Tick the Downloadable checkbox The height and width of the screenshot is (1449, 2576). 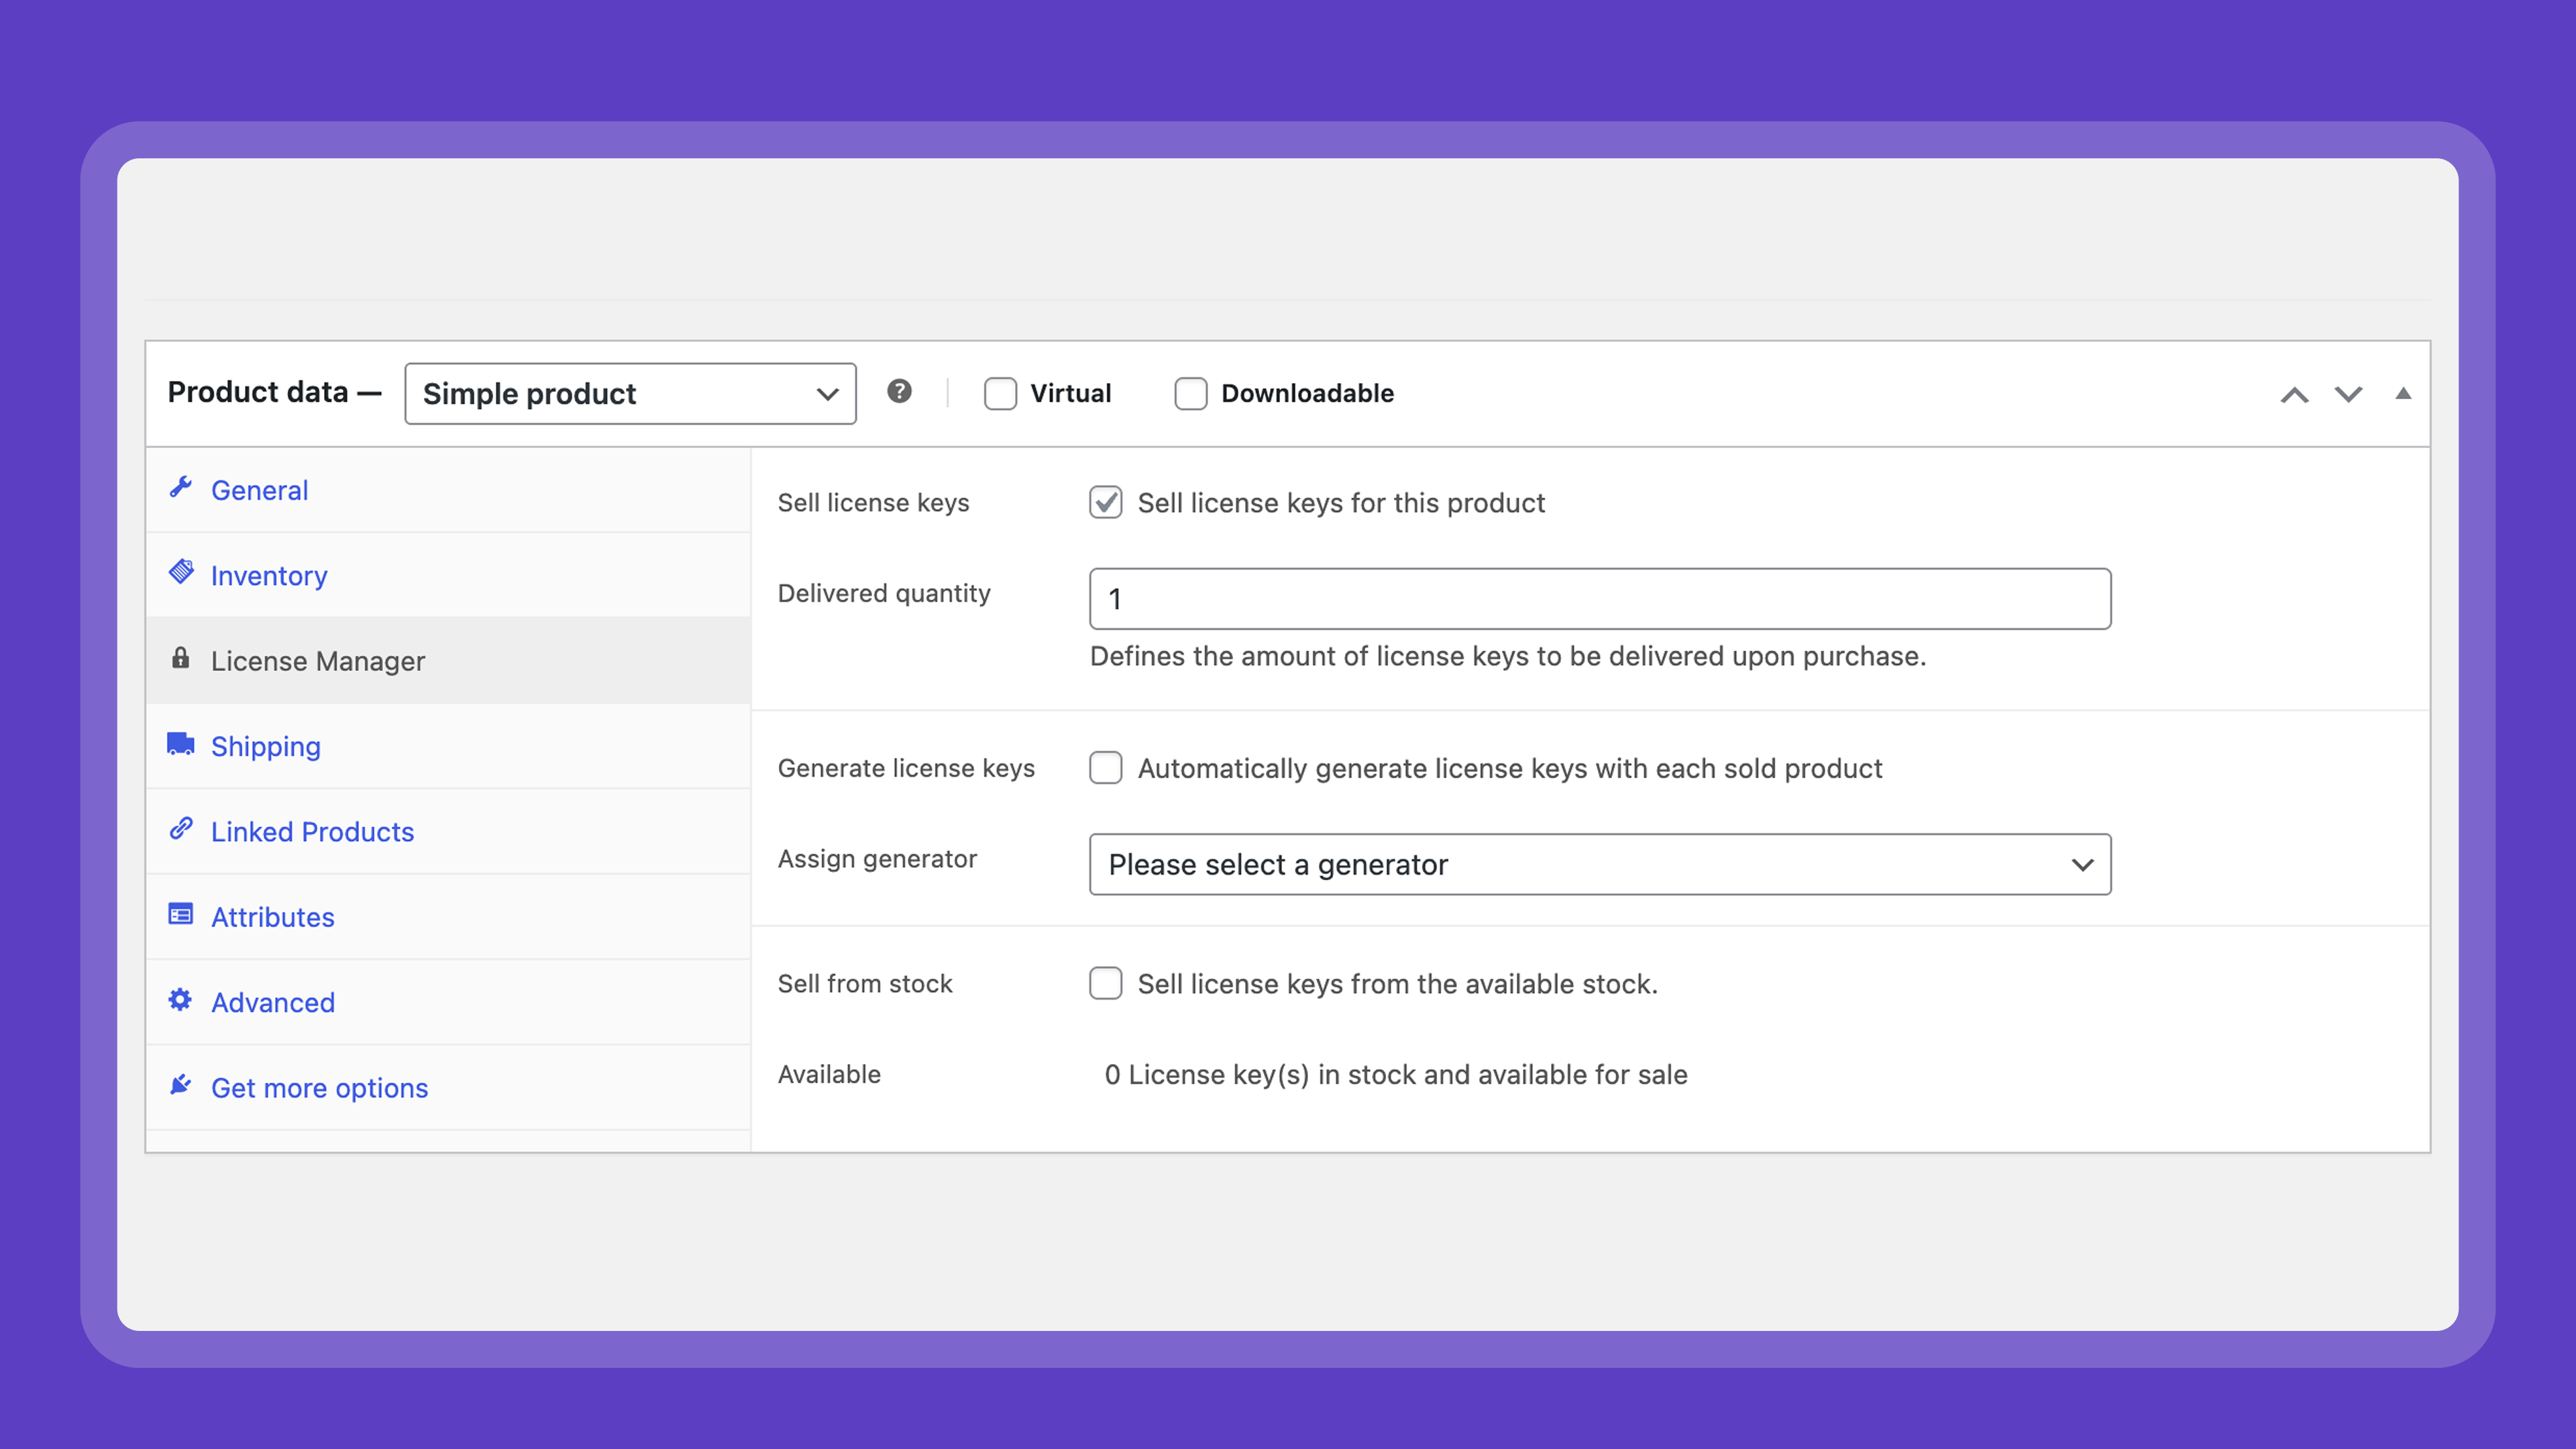click(x=1190, y=393)
